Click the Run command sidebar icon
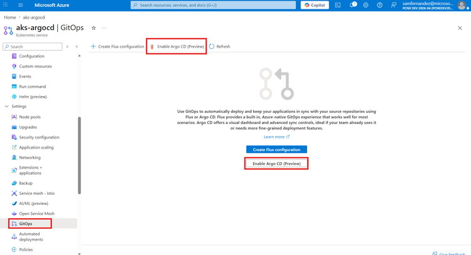Viewport: 471px width, 255px height. click(x=14, y=86)
